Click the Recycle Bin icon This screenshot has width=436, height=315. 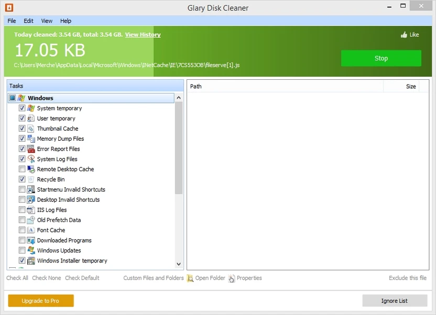pyautogui.click(x=31, y=179)
